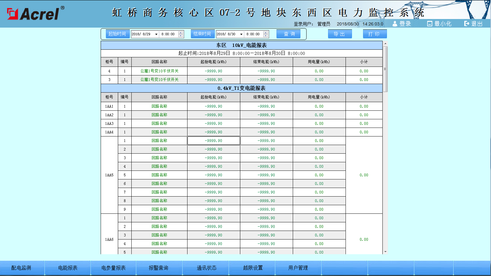Click the 0.4kV table 结束电能(kWh) header
The height and width of the screenshot is (276, 491).
click(266, 97)
